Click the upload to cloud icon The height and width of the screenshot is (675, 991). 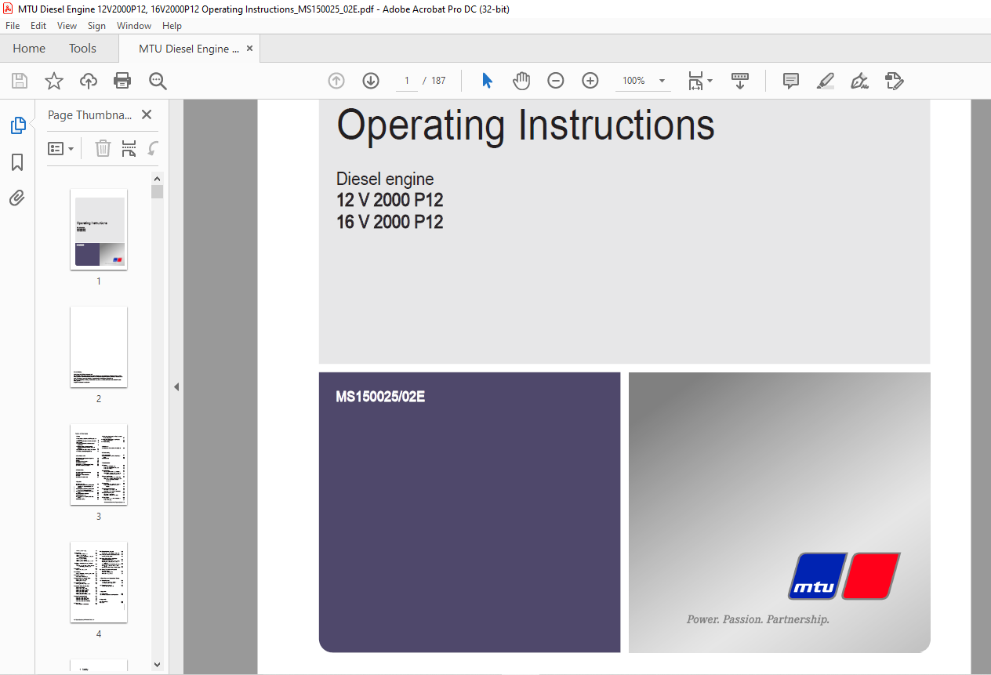pos(88,81)
